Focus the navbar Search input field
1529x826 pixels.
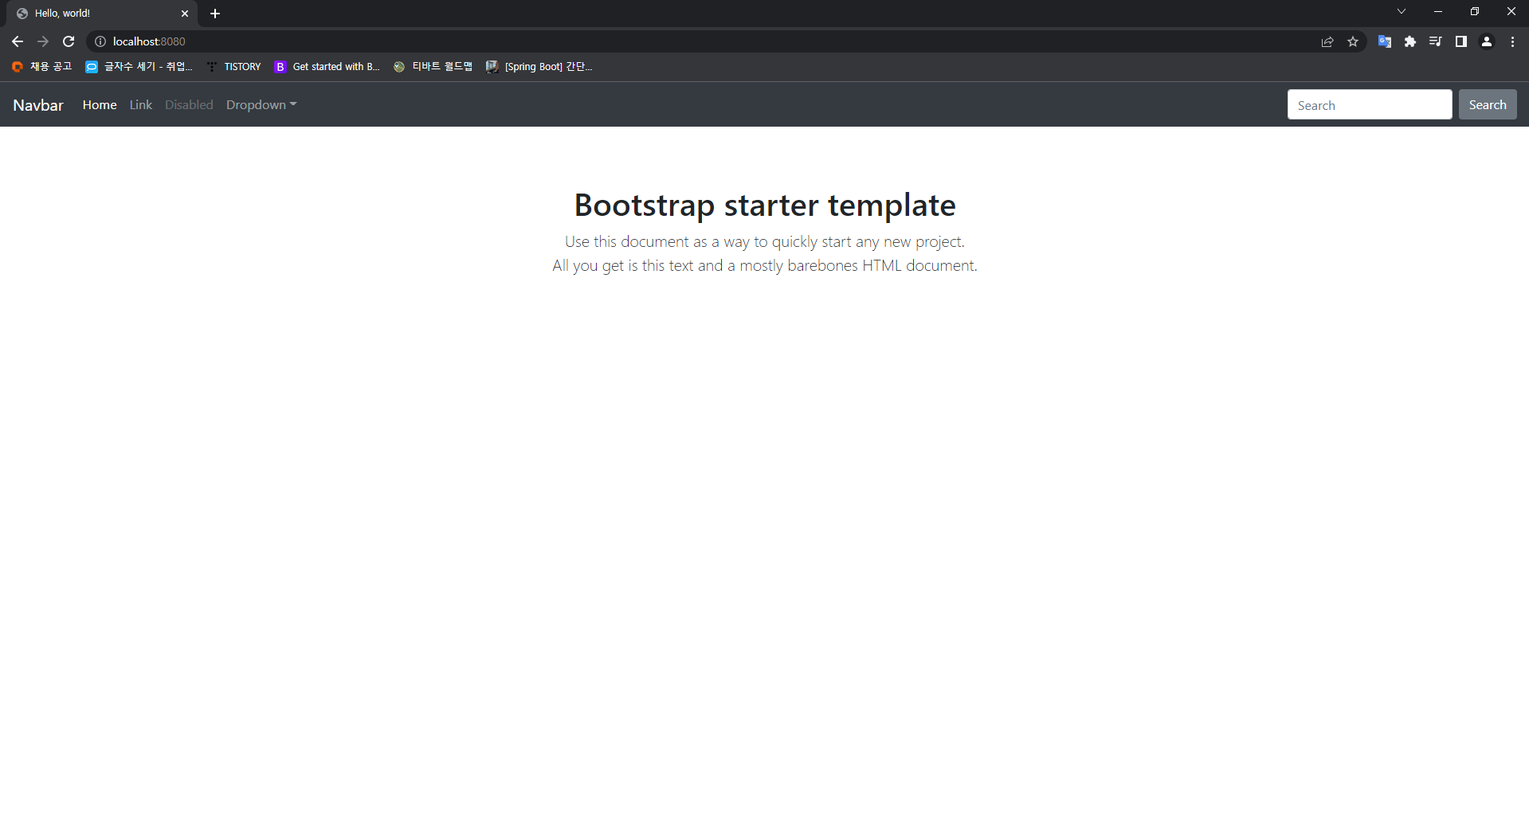point(1370,105)
